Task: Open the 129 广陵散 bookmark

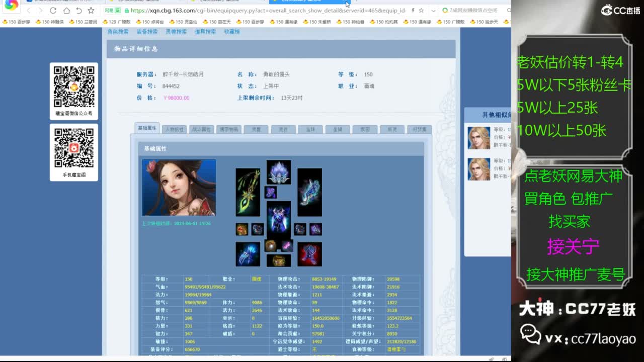Action: tap(116, 22)
